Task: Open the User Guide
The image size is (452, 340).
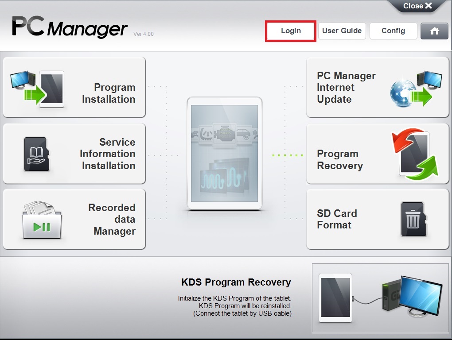Action: pos(342,31)
